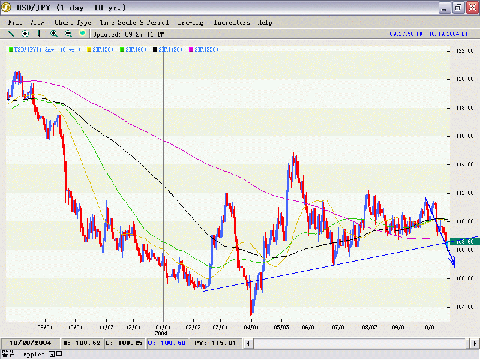Open the Indicators menu
480x360 pixels.
(x=232, y=22)
